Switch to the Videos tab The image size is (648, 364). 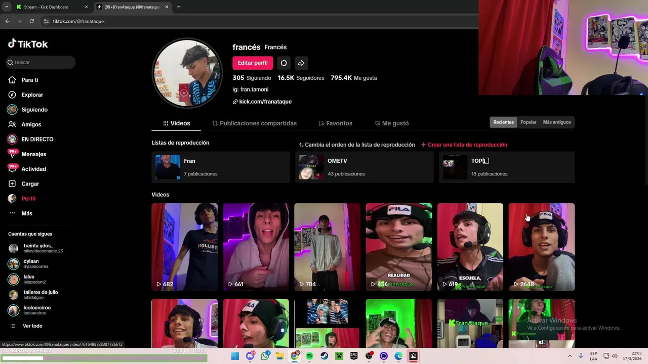176,123
